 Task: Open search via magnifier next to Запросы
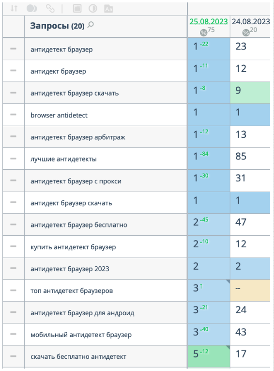point(91,24)
